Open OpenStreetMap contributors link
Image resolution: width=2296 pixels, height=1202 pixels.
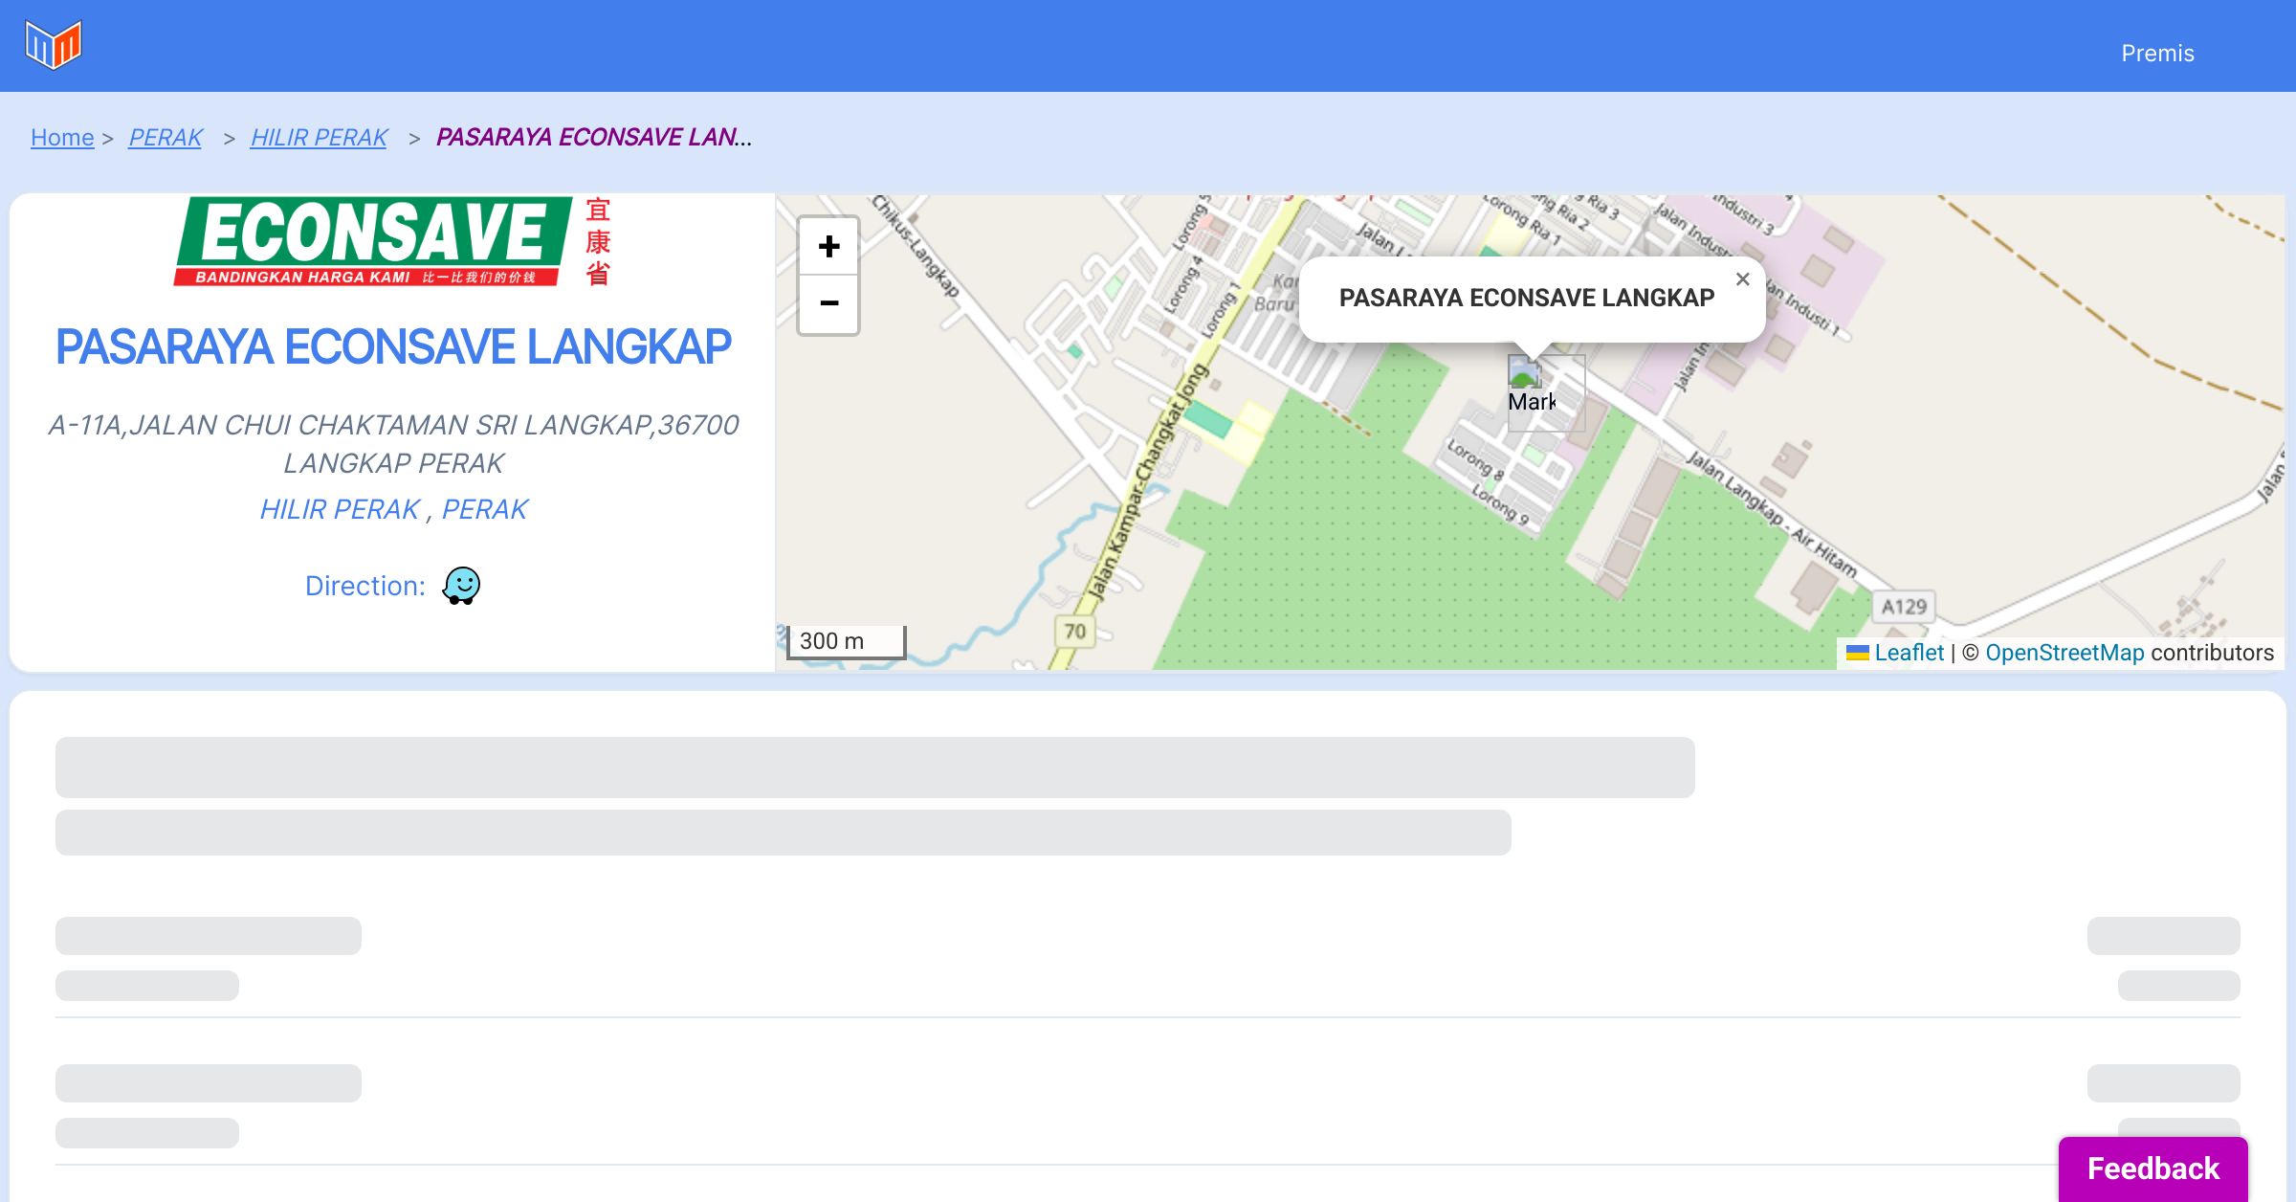(x=2064, y=653)
